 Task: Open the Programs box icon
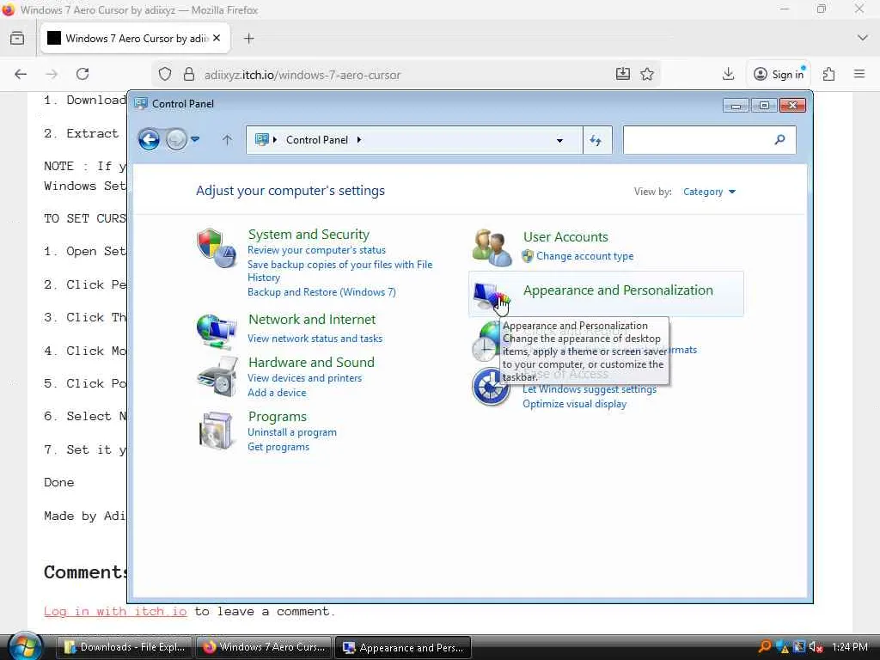(216, 431)
